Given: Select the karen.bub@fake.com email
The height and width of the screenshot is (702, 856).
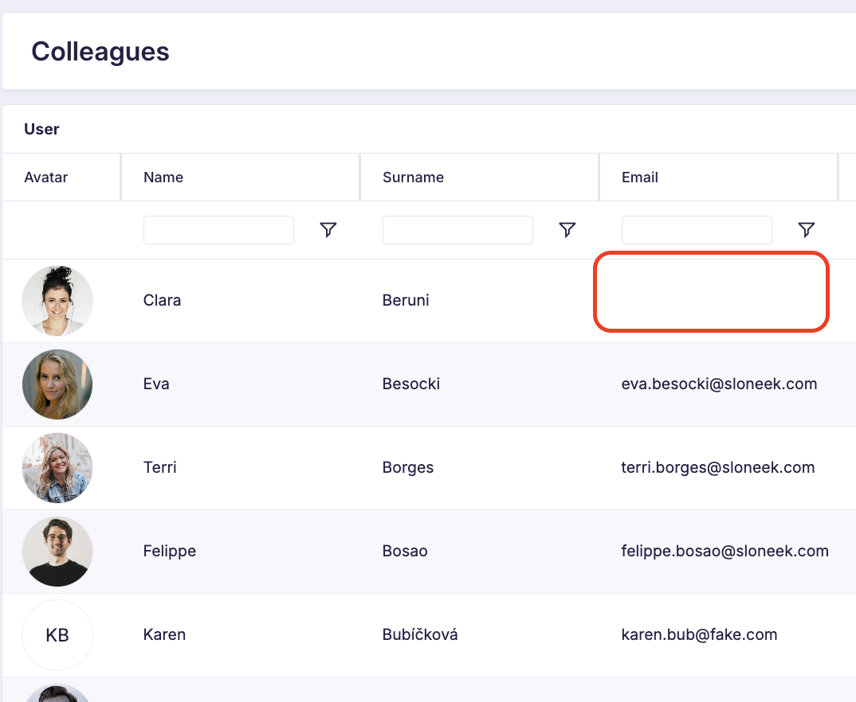Looking at the screenshot, I should coord(699,635).
